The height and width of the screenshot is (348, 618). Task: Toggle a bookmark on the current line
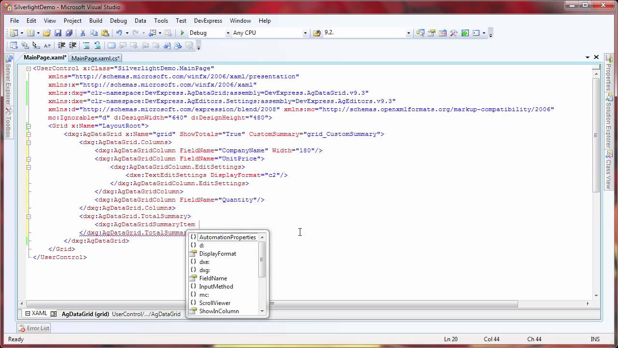pyautogui.click(x=111, y=45)
